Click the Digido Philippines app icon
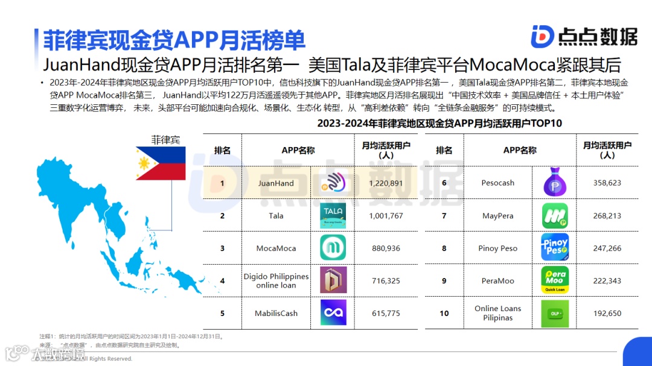Screen dimensions: 652x366 pyautogui.click(x=333, y=280)
